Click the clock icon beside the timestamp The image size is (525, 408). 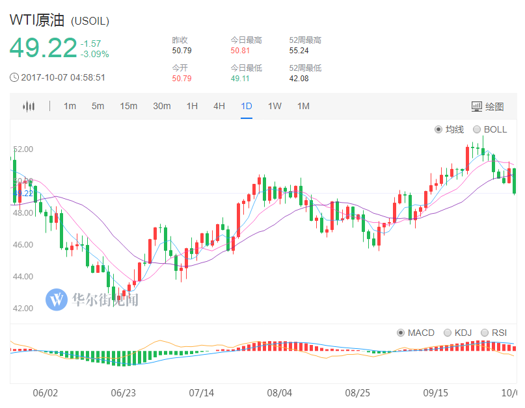point(14,77)
